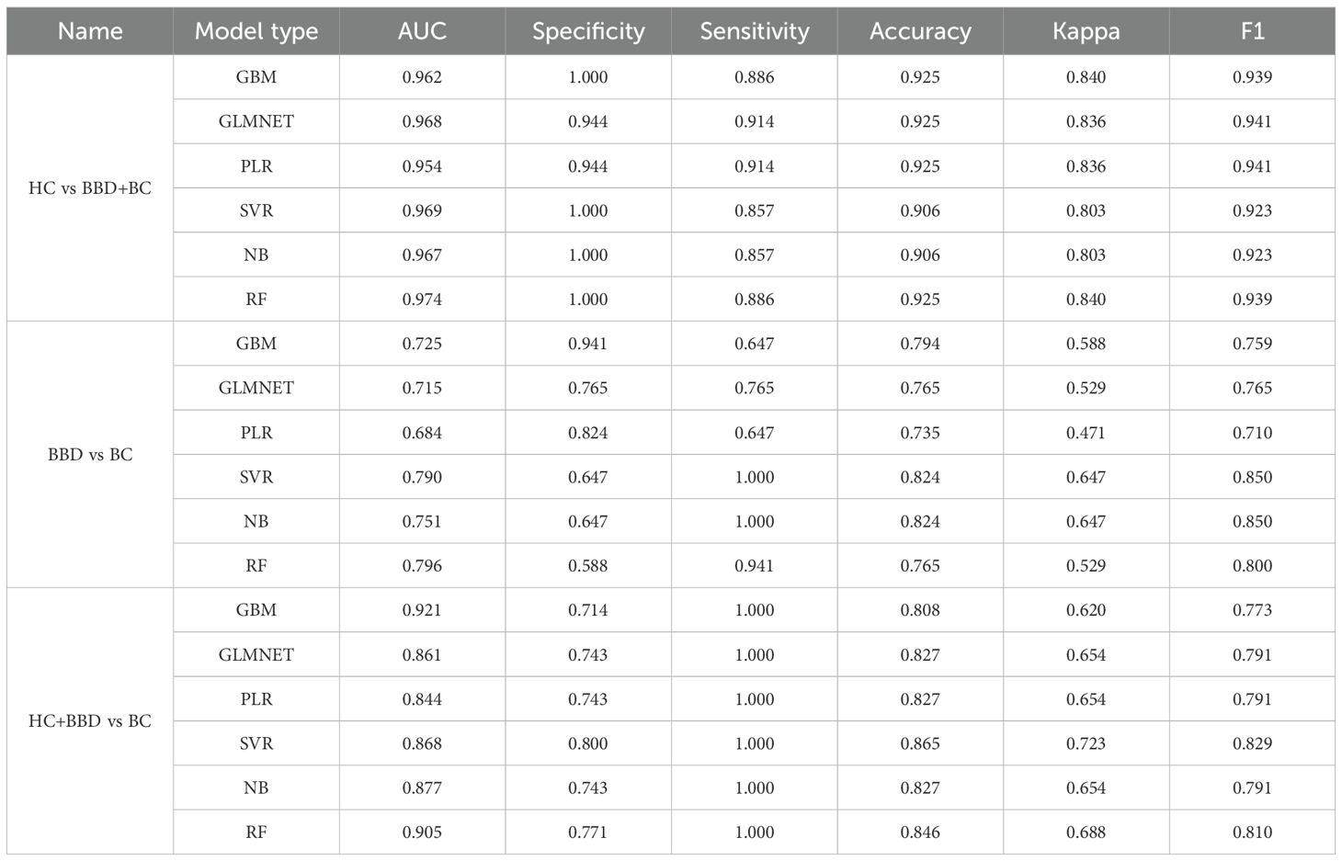Click the Model type column header

256,31
